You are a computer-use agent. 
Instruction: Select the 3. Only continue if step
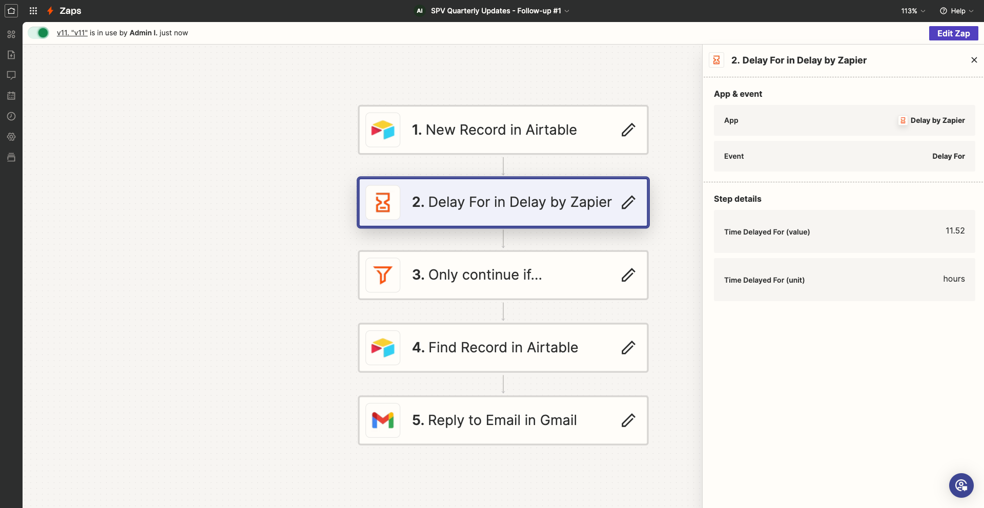(503, 275)
